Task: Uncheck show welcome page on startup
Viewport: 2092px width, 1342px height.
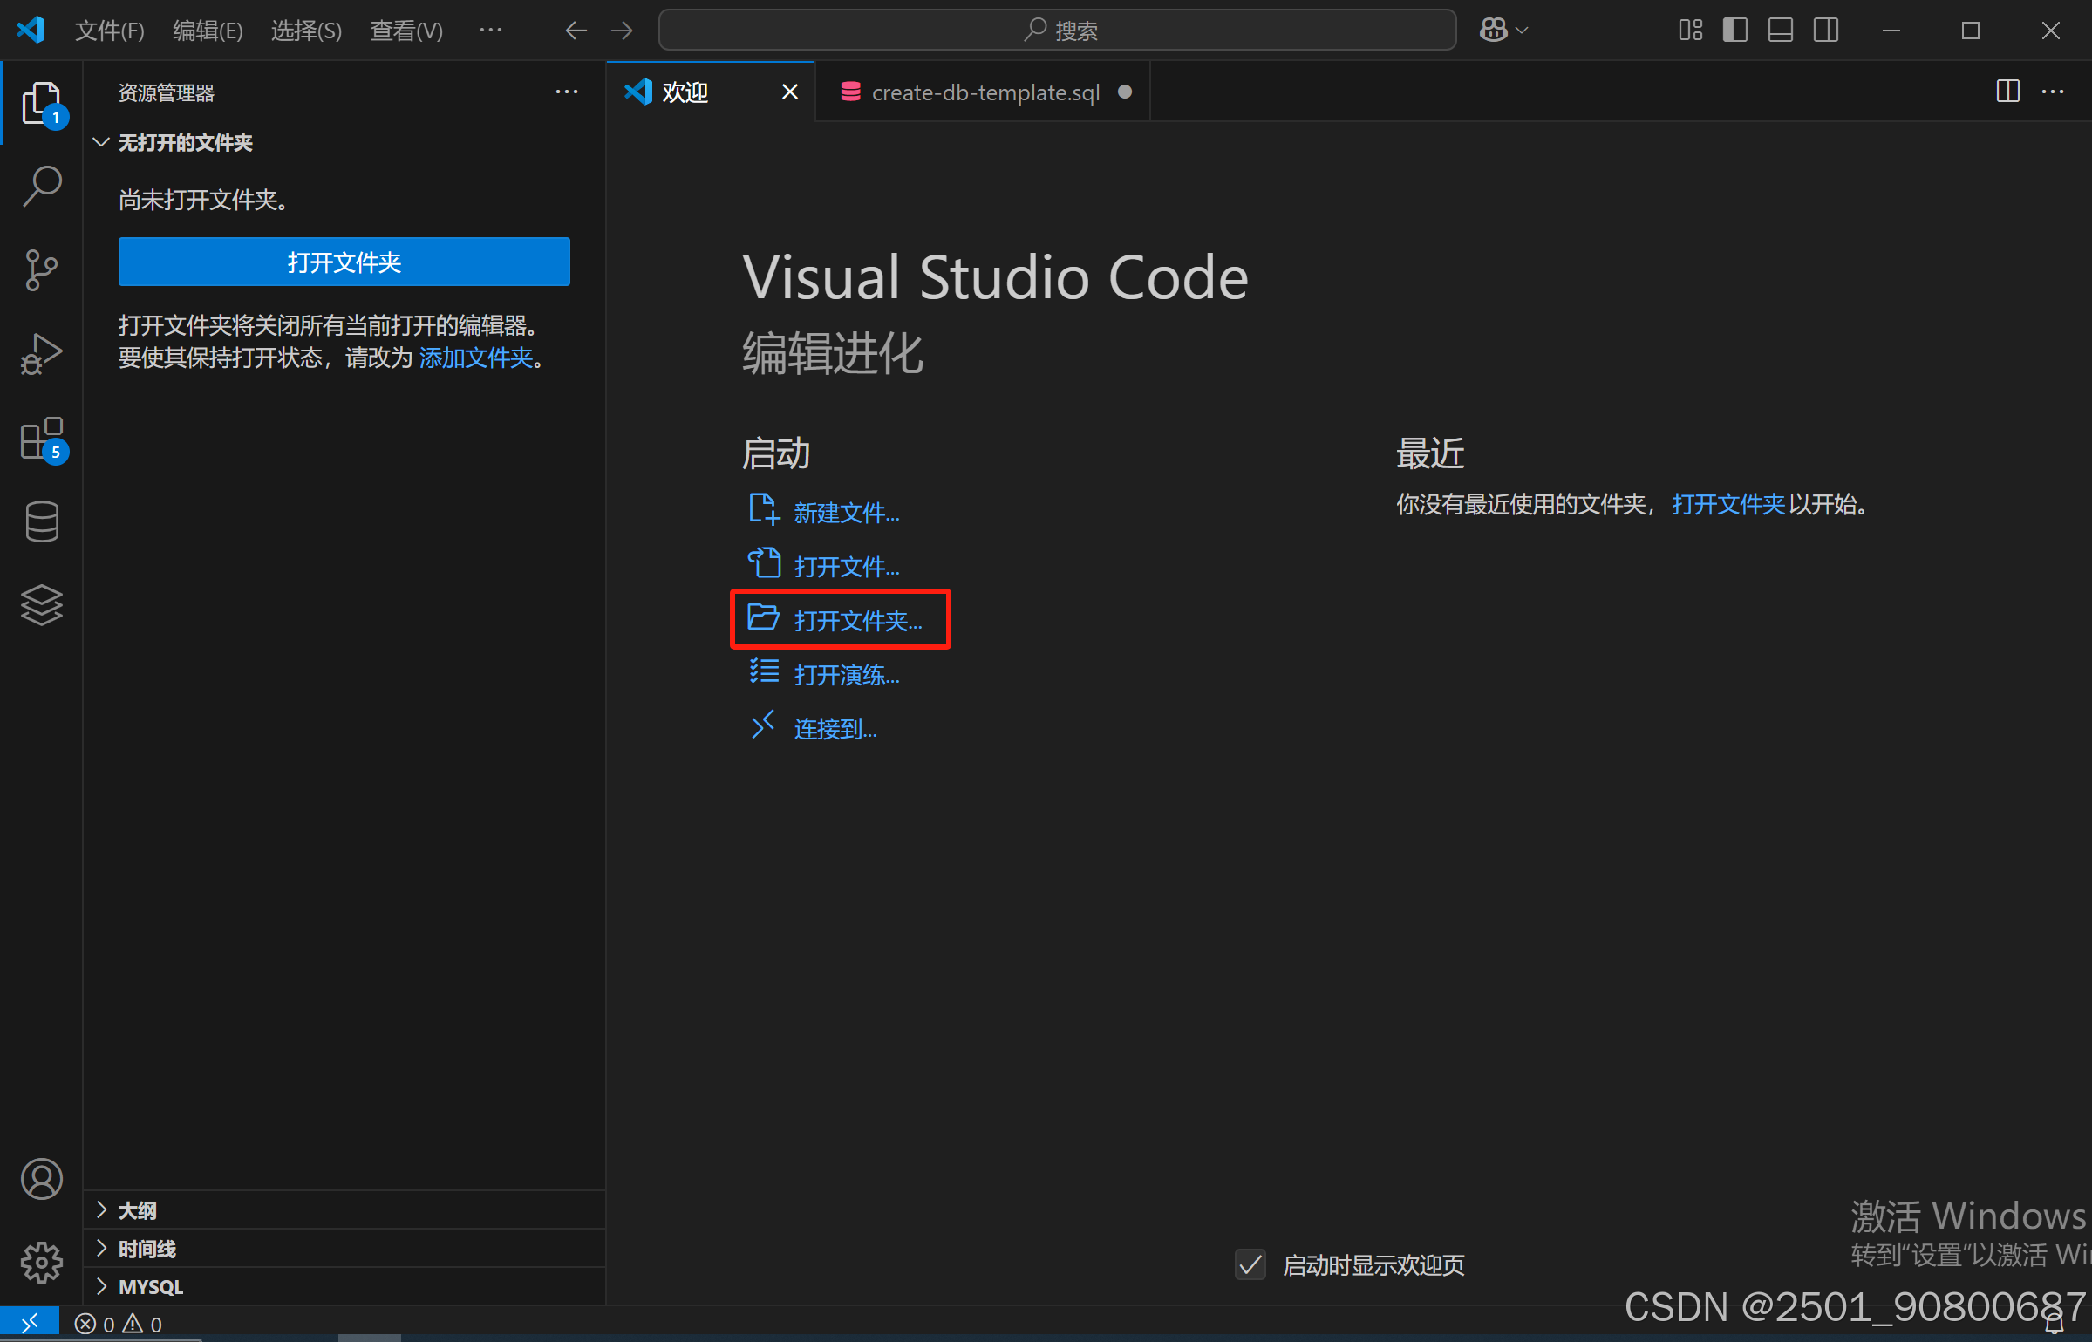Action: tap(1250, 1264)
